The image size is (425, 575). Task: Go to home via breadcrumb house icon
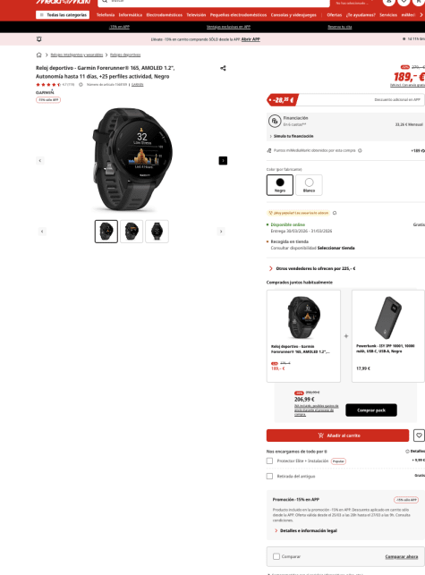click(38, 55)
